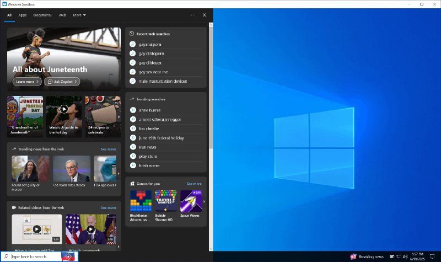
Task: Search trending term 'june 19th federal holiday'
Action: click(x=162, y=138)
